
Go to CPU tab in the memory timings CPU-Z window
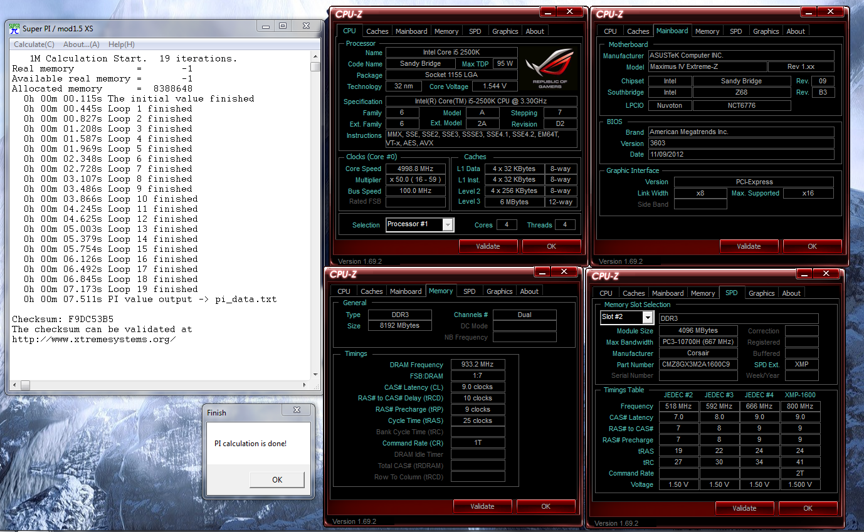344,291
